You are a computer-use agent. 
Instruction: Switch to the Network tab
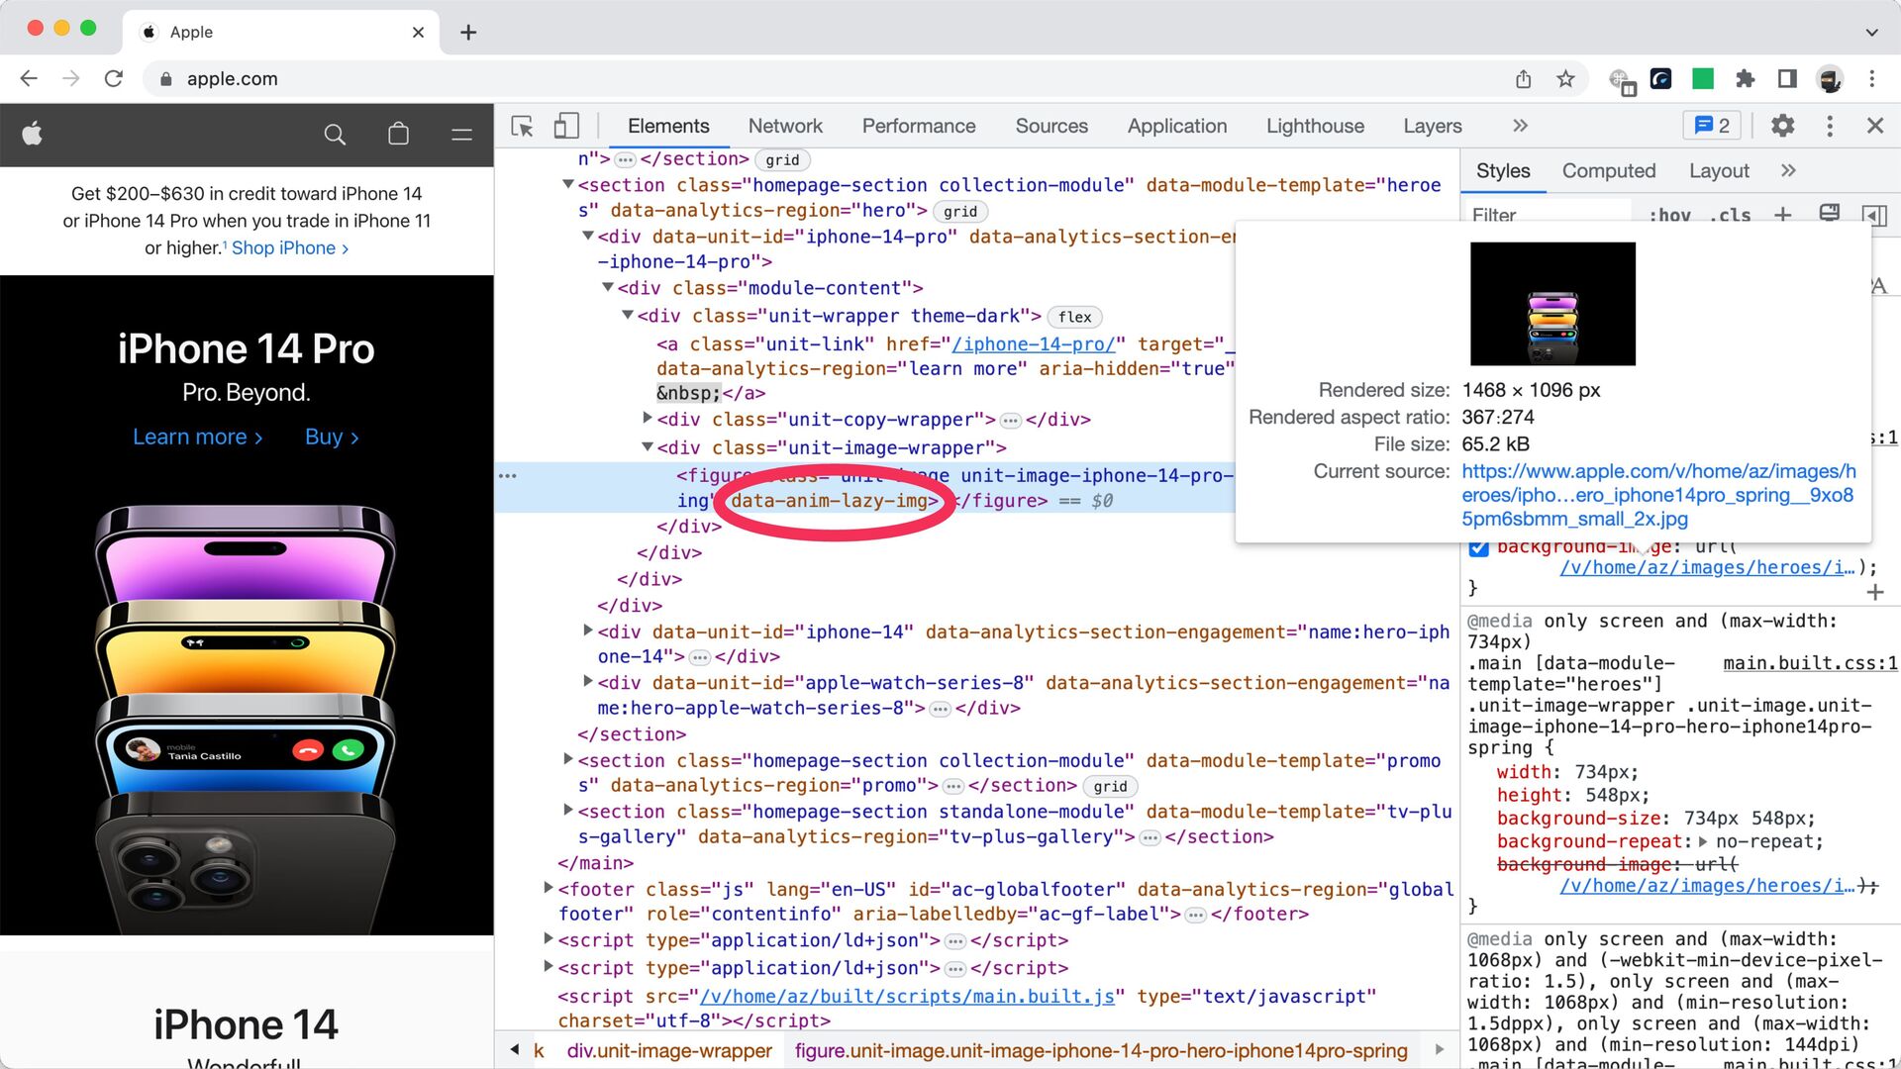pos(785,126)
